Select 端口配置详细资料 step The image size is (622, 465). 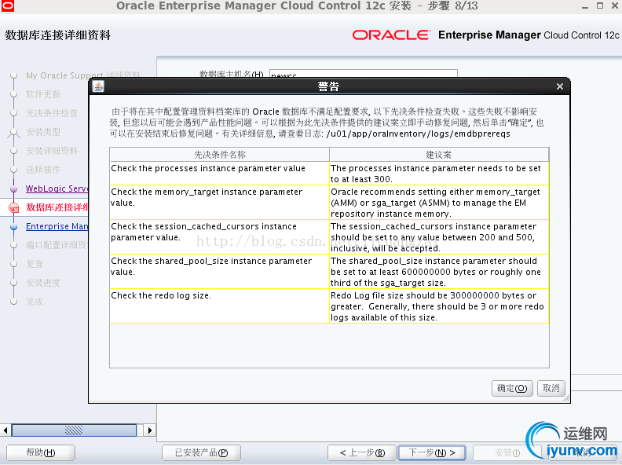[x=57, y=245]
